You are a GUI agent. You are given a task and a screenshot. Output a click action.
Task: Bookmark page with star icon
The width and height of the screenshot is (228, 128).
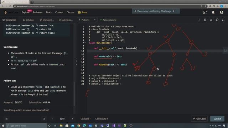click(x=205, y=6)
